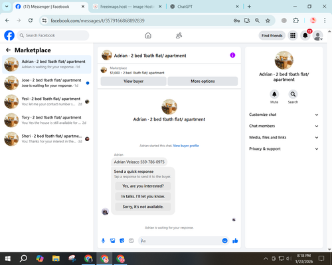
Task: Open Windows taskbar search
Action: 23,258
